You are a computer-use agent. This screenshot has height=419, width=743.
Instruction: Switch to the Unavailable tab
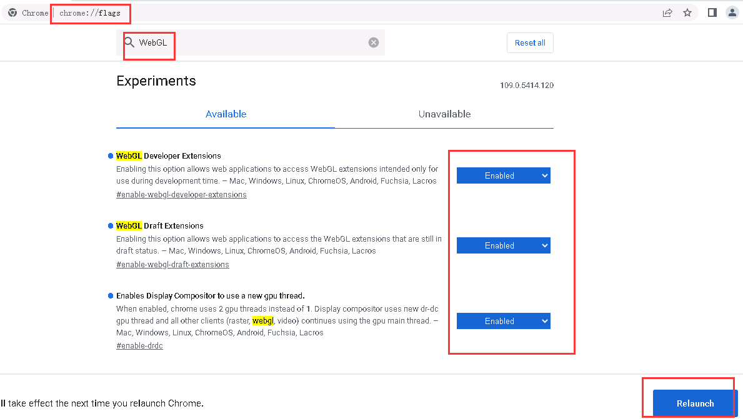coord(444,114)
